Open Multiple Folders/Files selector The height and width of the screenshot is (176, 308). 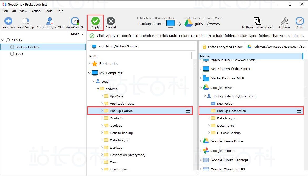tap(257, 21)
